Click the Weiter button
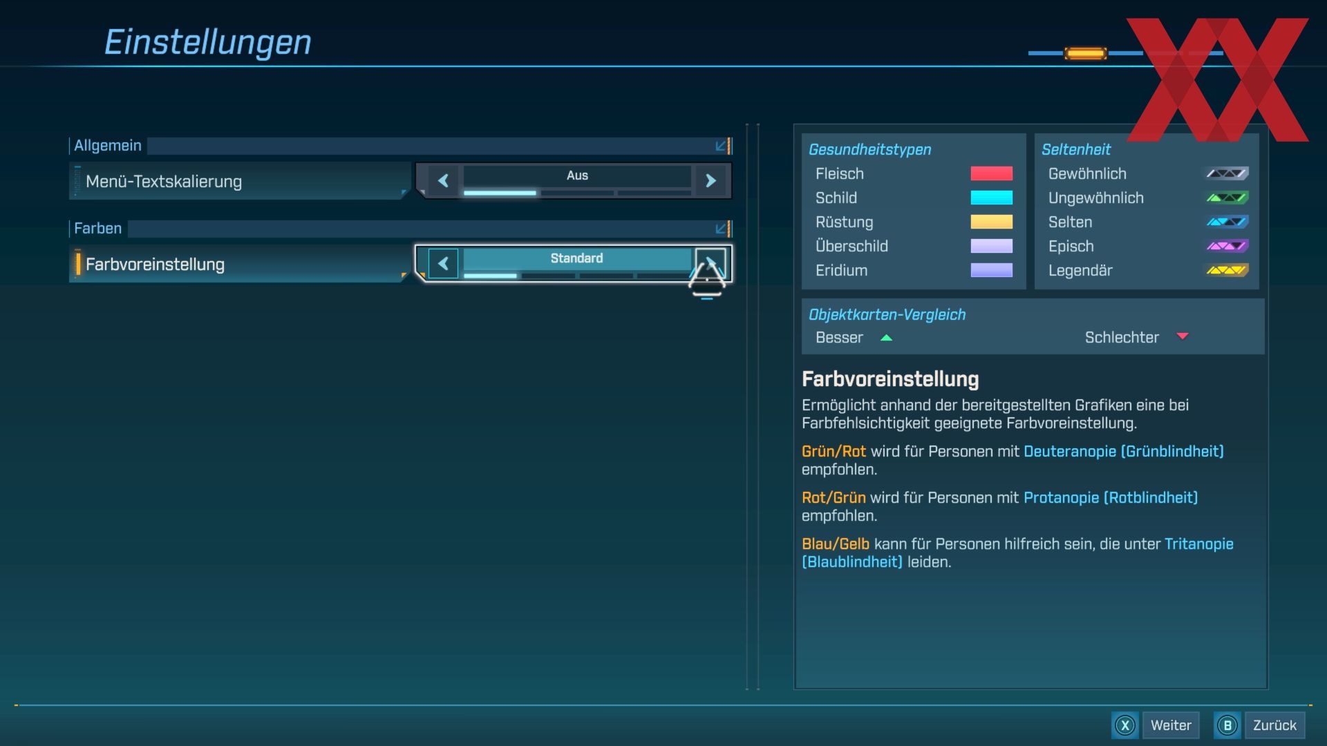 [1170, 725]
